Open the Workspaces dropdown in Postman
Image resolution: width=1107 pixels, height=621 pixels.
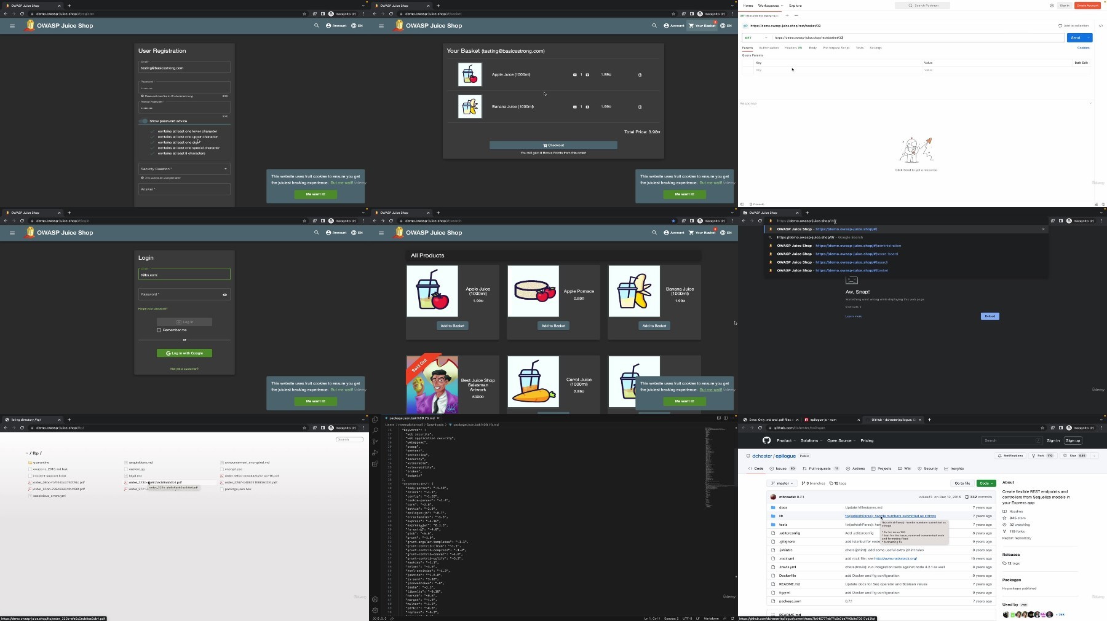click(x=771, y=6)
